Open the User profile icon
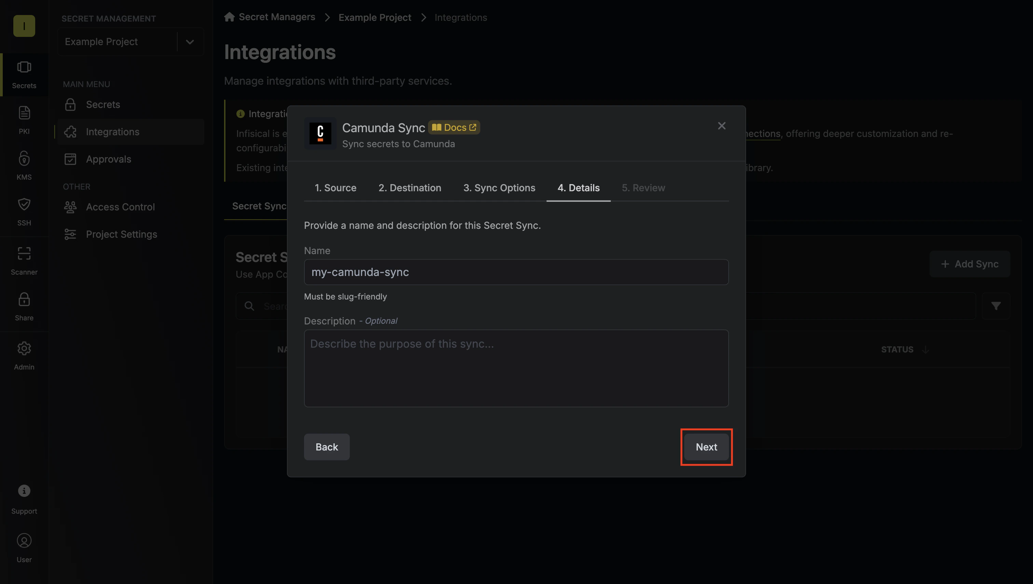 coord(24,541)
